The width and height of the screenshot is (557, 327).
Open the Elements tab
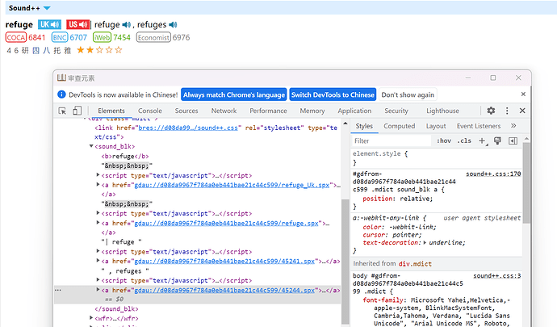point(111,111)
